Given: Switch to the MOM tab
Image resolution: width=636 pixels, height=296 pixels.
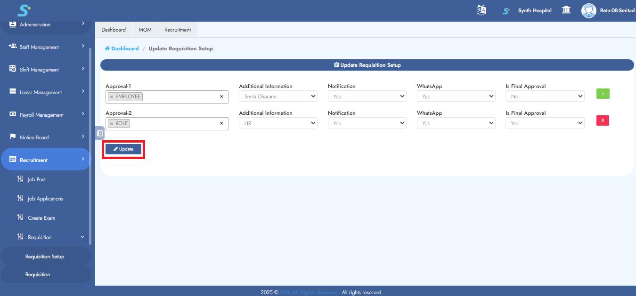Looking at the screenshot, I should [145, 29].
